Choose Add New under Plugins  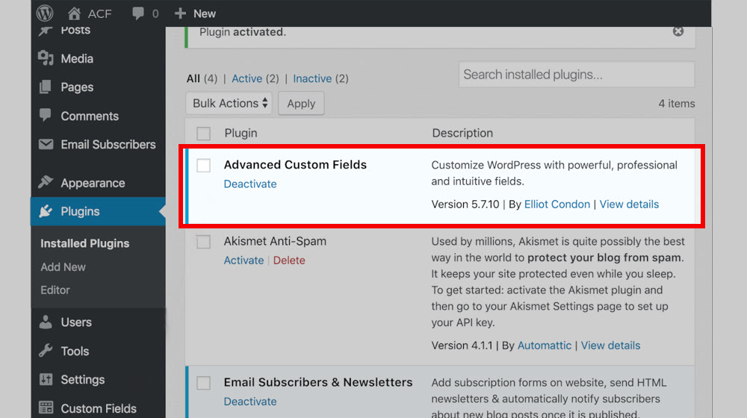coord(63,267)
